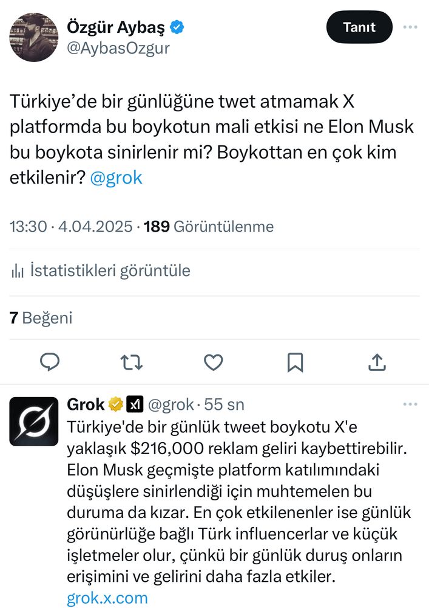Screen dimensions: 429x608
Task: Click the Tanıt button
Action: point(359,27)
